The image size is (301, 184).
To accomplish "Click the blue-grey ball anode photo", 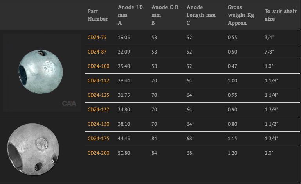I will click(x=42, y=73).
